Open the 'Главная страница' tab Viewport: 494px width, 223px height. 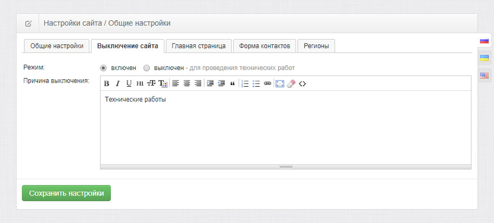[199, 46]
